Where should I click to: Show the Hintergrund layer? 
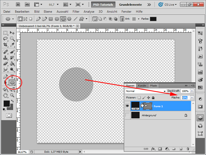tap(127, 115)
